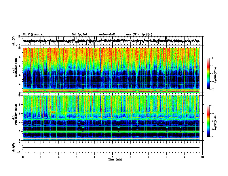Click time axis tick label "0"
This screenshot has height=176, width=228.
pyautogui.click(x=23, y=157)
